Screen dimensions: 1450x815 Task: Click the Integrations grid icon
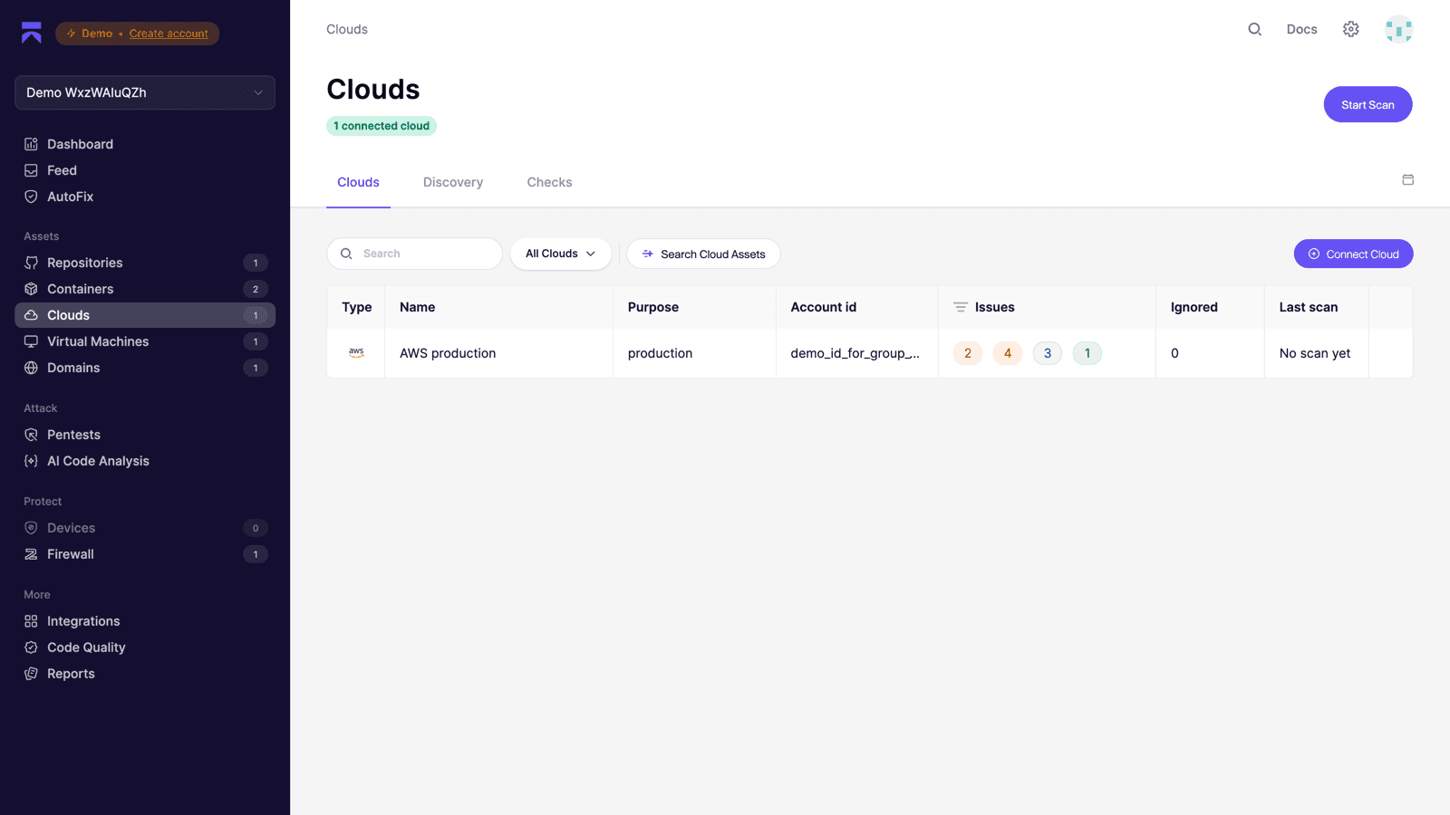coord(31,621)
